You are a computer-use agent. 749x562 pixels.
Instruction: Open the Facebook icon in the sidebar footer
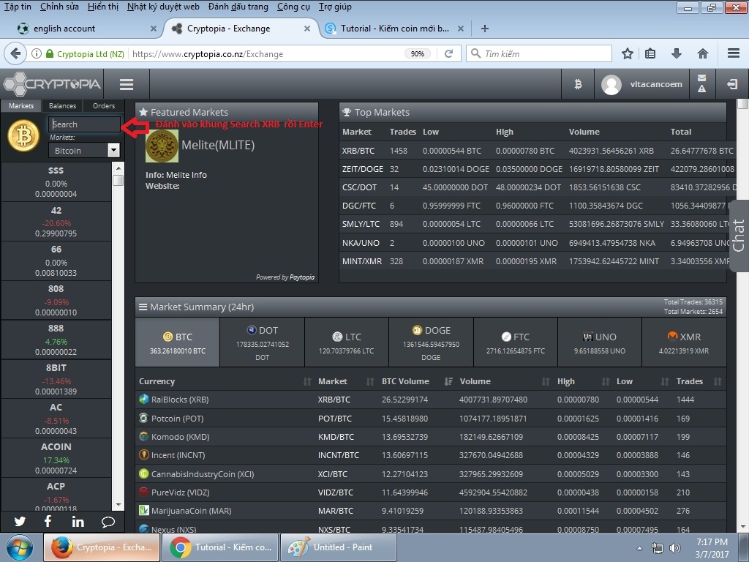48,521
